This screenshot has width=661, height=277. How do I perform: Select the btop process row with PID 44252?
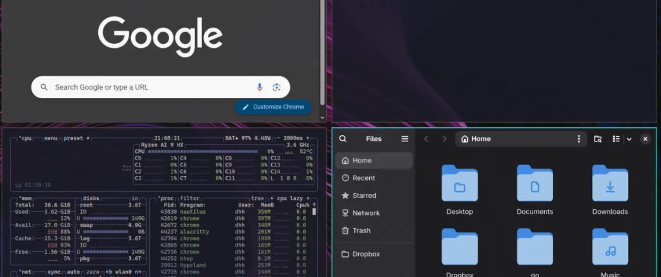pos(233,258)
